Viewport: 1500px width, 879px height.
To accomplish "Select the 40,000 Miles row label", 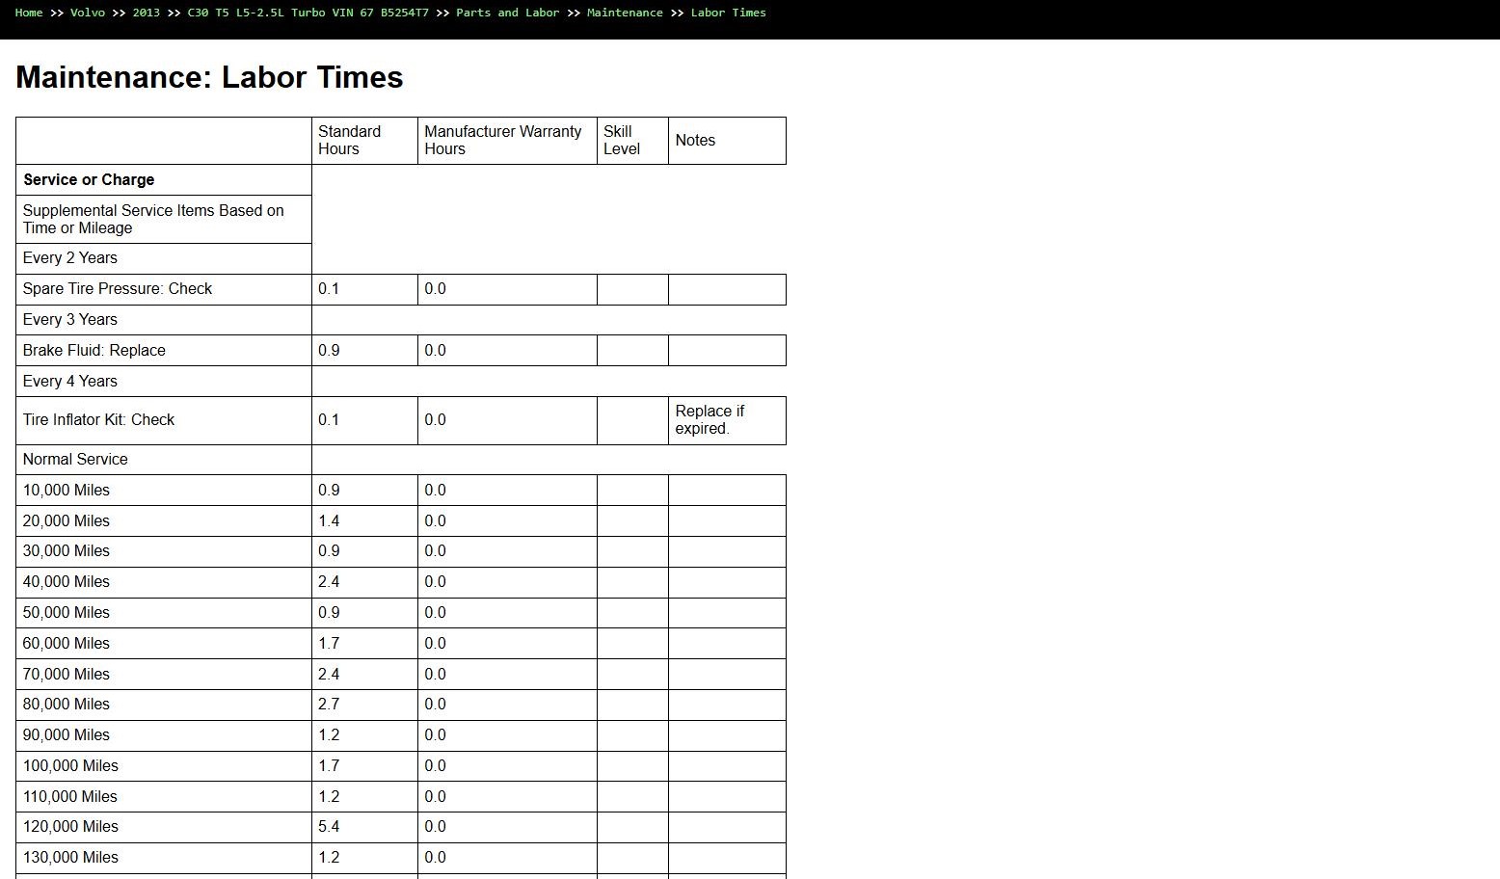I will coord(164,582).
